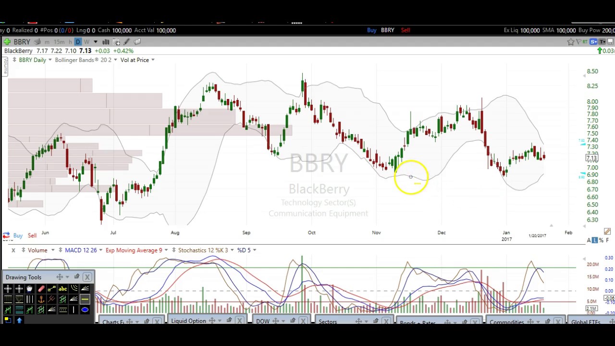Select the hand pan tool
Screen dimensions: 615x346
coord(30,289)
